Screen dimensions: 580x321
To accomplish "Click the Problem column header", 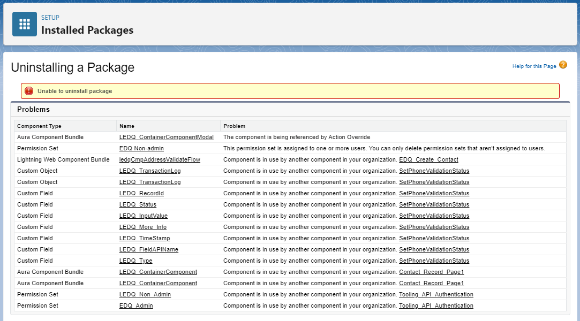I will 234,126.
